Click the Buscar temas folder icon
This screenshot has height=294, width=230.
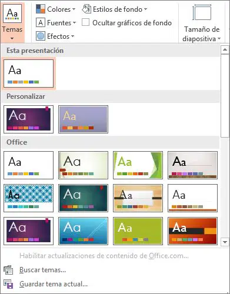click(x=8, y=270)
